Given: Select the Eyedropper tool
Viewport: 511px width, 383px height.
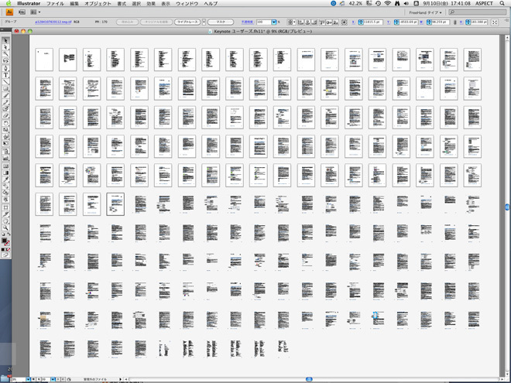Looking at the screenshot, I should pos(5,180).
